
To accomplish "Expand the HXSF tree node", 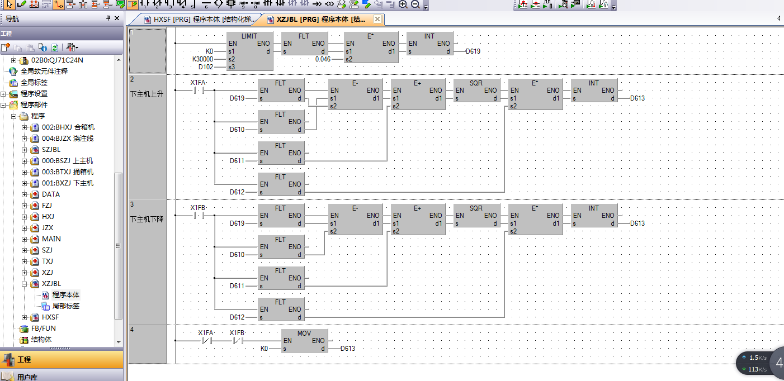I will [x=25, y=317].
